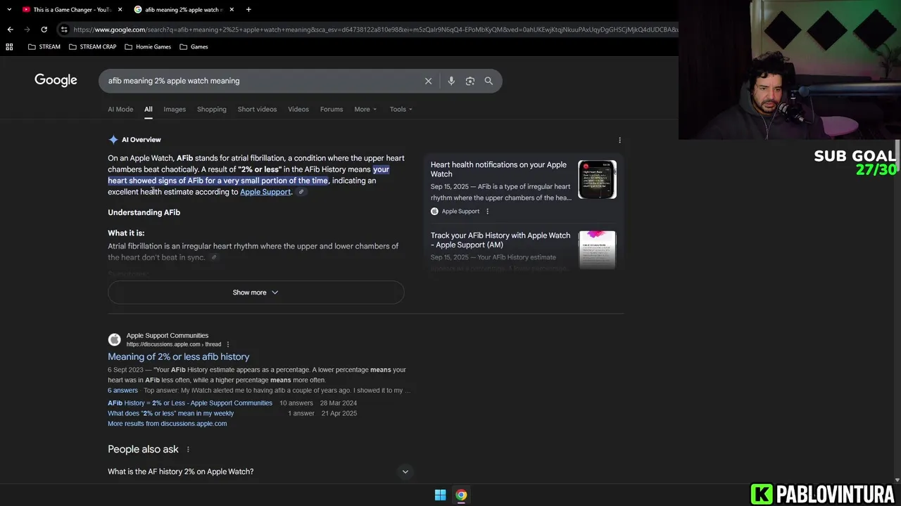Image resolution: width=901 pixels, height=506 pixels.
Task: Open the STREAM bookmark folder
Action: (44, 47)
